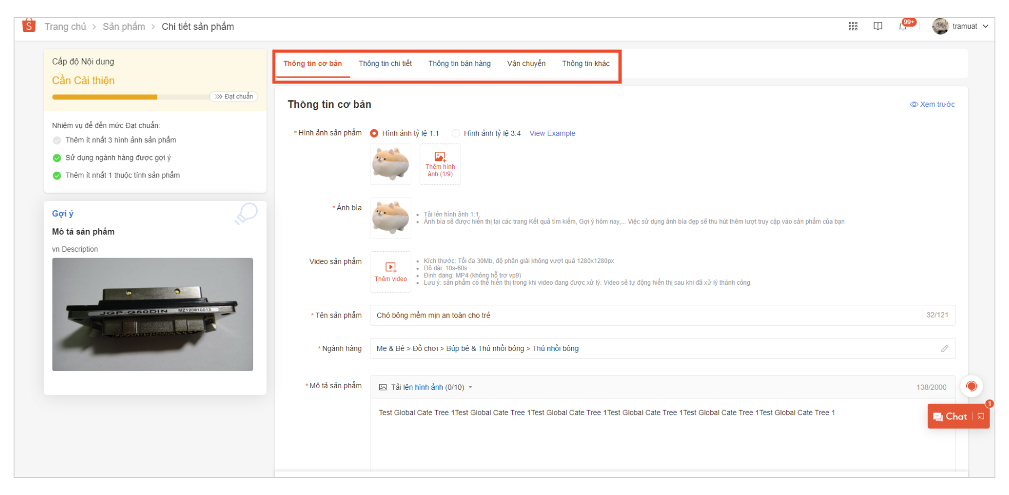The width and height of the screenshot is (1009, 495).
Task: Click the dog plush Ảnh bìa thumbnail
Action: 391,218
